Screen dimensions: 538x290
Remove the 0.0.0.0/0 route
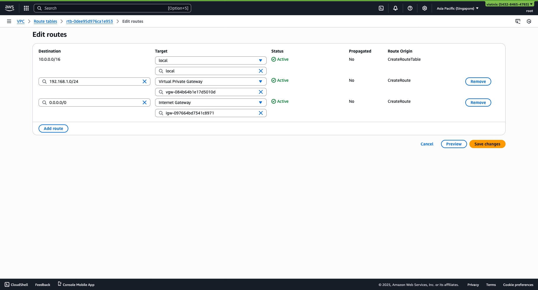(x=478, y=103)
